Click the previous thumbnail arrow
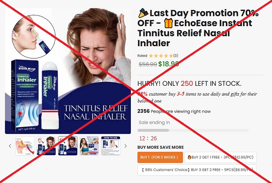The image size is (272, 183). (10, 146)
